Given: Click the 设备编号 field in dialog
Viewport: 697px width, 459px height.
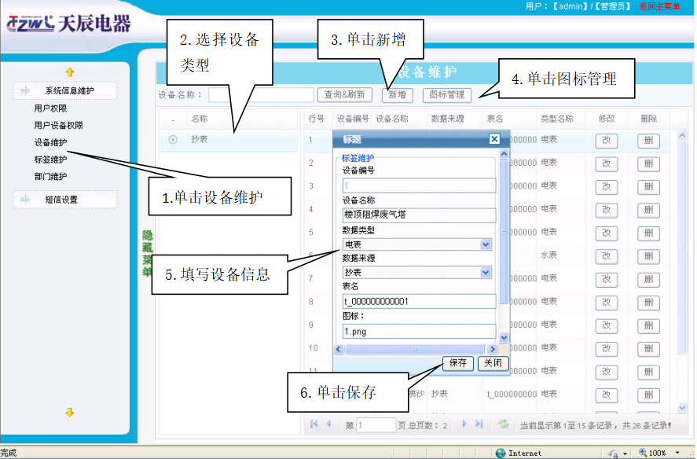Looking at the screenshot, I should tap(419, 185).
